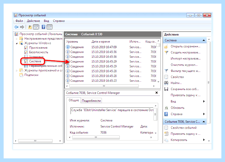Open the 'Вид' actions submenu arrow
Viewport: 225px width, 162px height.
(x=204, y=101)
